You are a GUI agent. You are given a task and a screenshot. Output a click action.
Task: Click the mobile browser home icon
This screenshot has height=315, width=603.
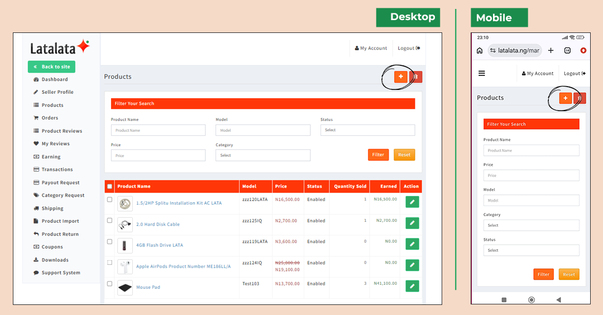[x=480, y=50]
